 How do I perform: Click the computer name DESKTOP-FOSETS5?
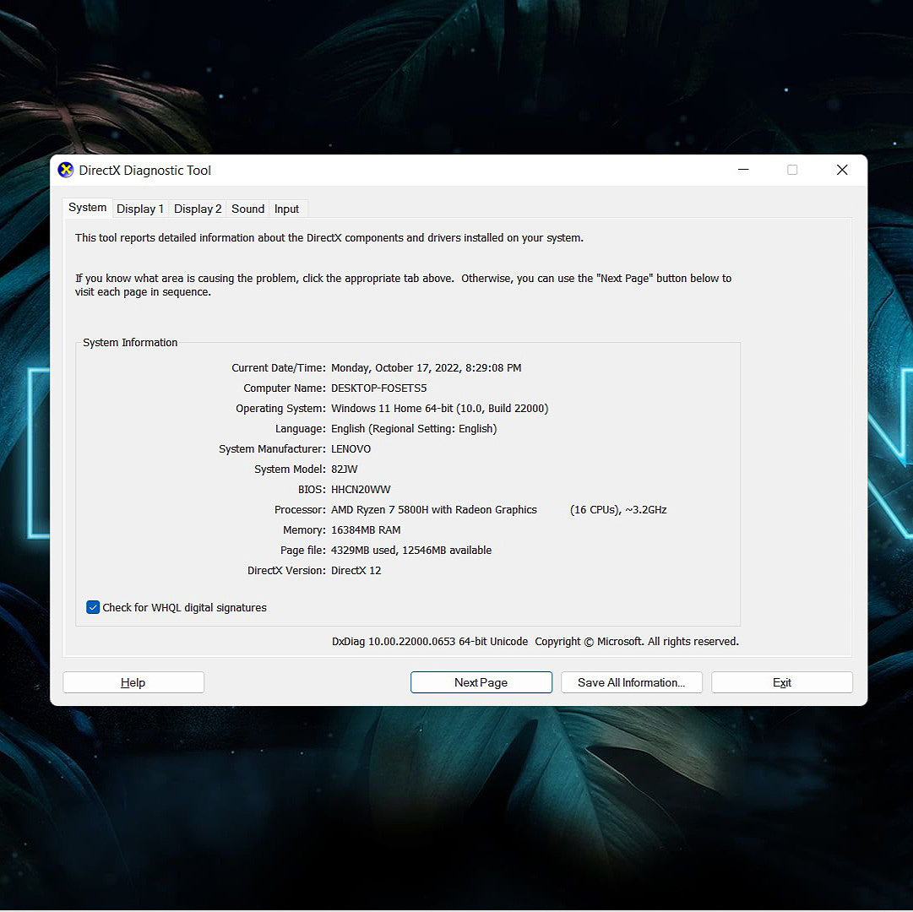(x=378, y=388)
